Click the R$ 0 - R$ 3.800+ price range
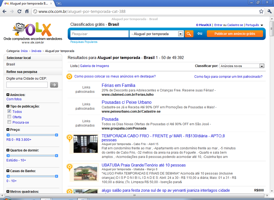The image size is (274, 200). (x=19, y=140)
